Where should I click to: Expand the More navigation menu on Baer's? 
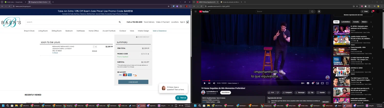pos(132,31)
